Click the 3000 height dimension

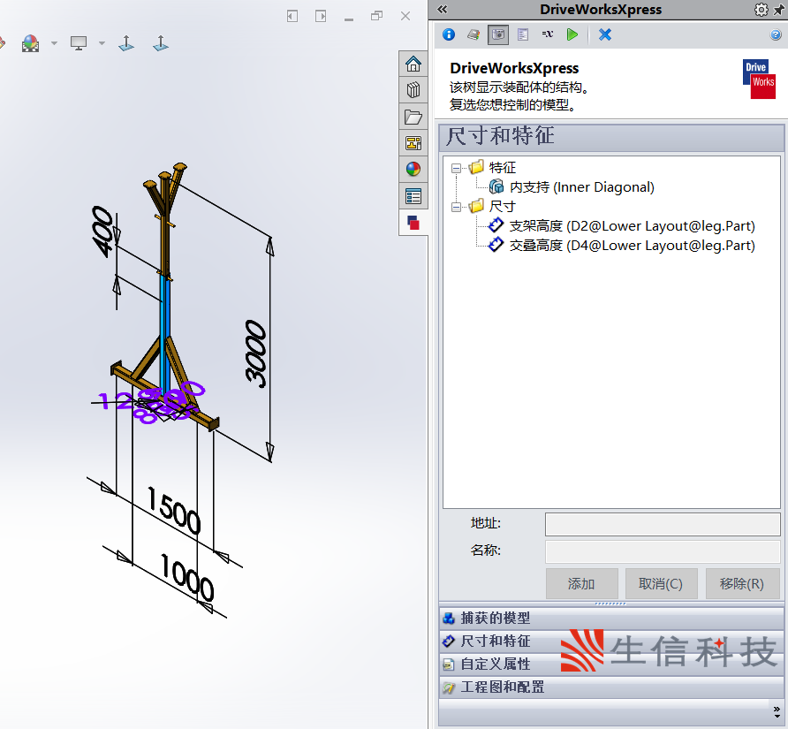point(256,354)
